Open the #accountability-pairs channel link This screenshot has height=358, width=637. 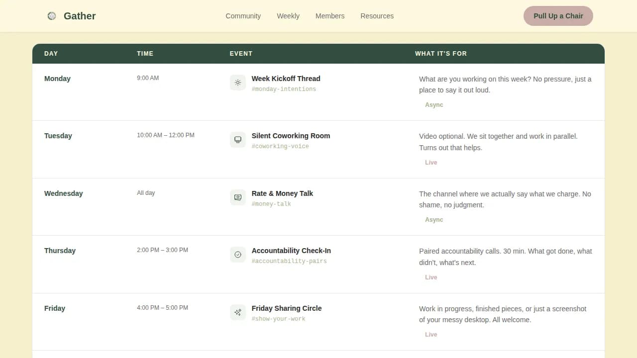pyautogui.click(x=290, y=261)
